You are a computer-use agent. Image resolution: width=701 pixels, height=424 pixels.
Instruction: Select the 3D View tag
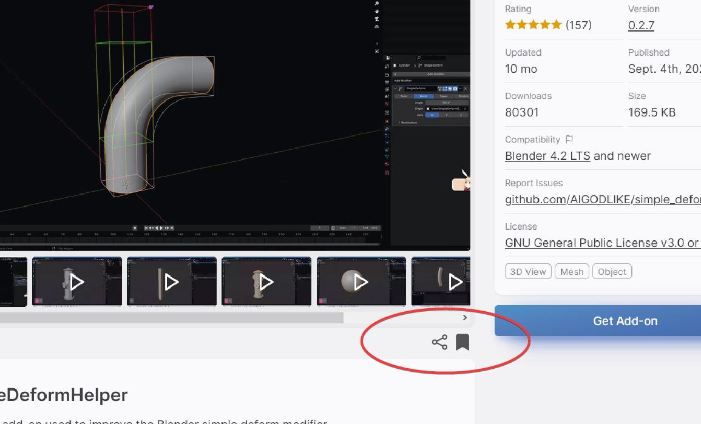tap(528, 272)
